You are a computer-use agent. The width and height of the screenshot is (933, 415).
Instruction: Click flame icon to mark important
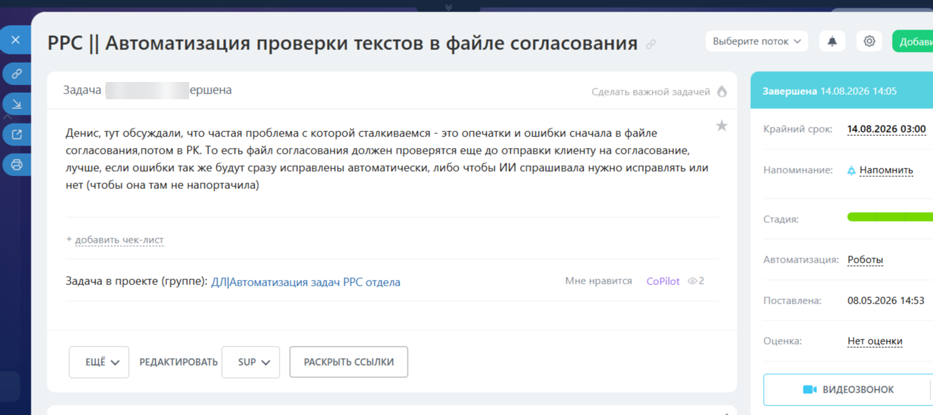click(722, 92)
